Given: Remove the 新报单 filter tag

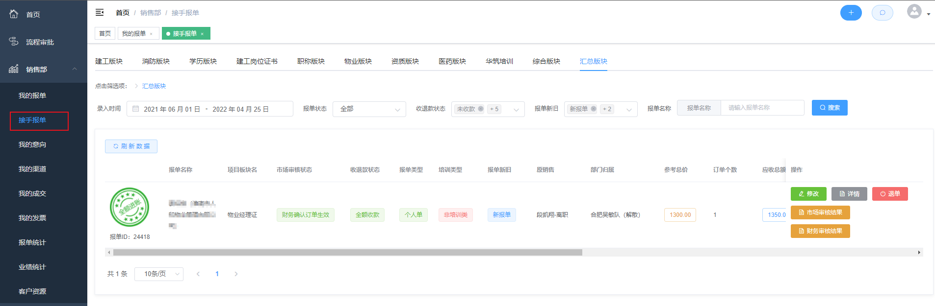Looking at the screenshot, I should point(594,109).
